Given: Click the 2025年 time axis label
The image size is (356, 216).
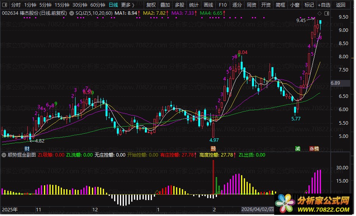Looking at the screenshot, I should coord(9,210).
